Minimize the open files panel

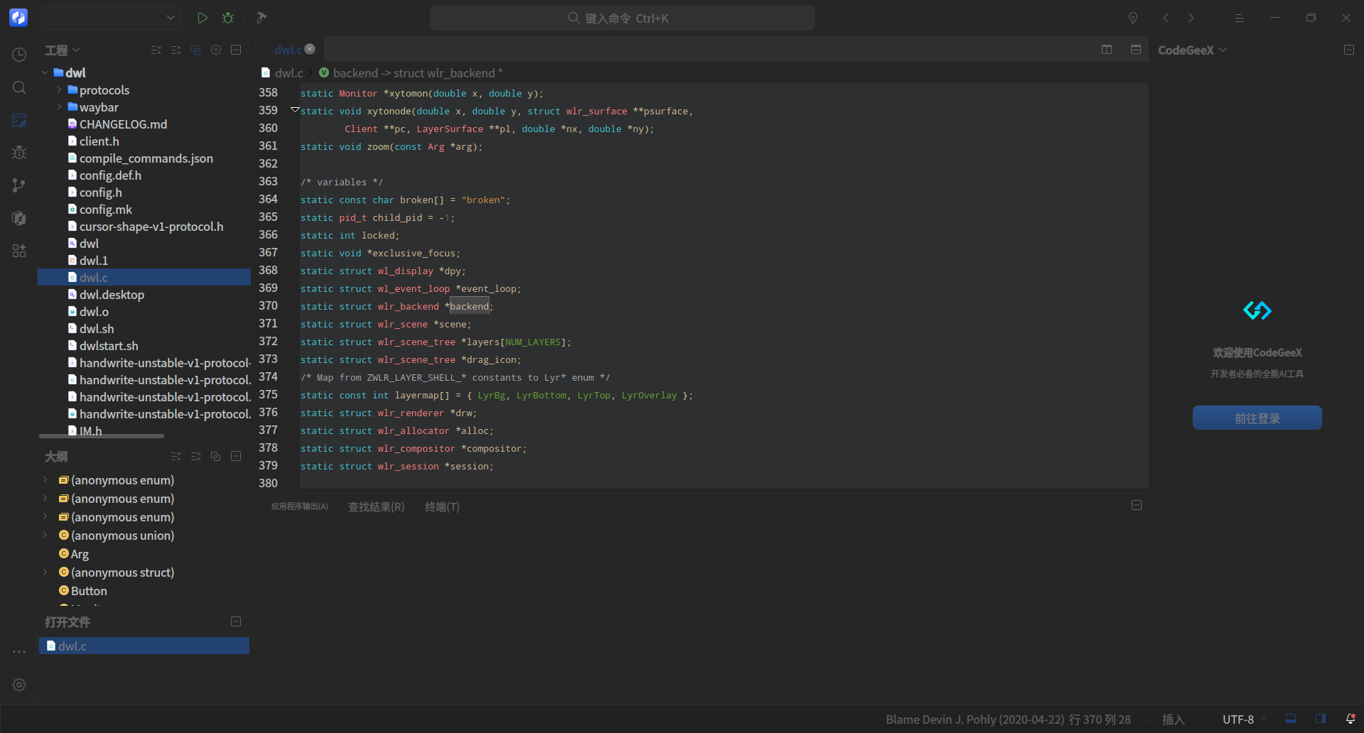[236, 621]
